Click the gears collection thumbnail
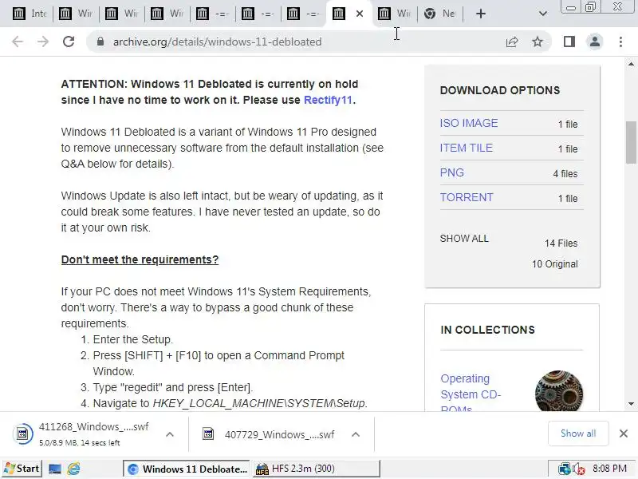Viewport: 638px width, 479px height. (x=559, y=390)
